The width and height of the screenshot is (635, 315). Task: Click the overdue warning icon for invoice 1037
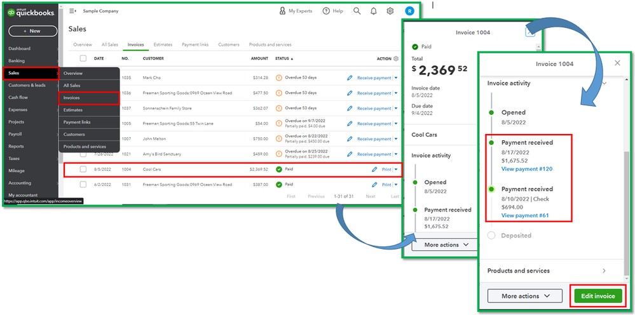click(278, 109)
